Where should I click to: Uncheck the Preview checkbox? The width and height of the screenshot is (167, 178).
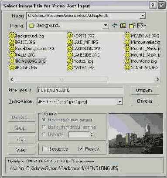(x=80, y=149)
